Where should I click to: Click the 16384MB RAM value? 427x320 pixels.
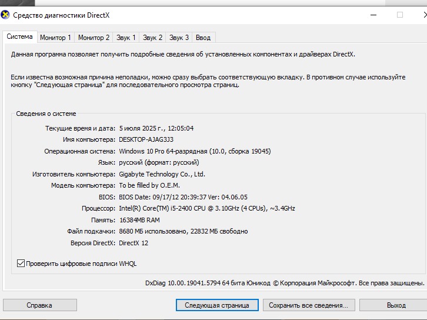139,220
